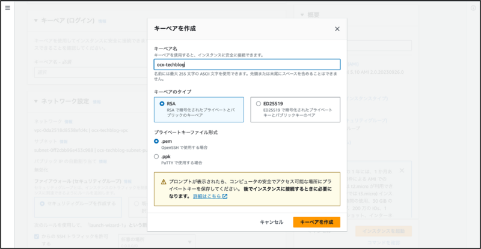481x249 pixels.
Task: Click the キーペアのタイプ label text
Action: click(173, 92)
